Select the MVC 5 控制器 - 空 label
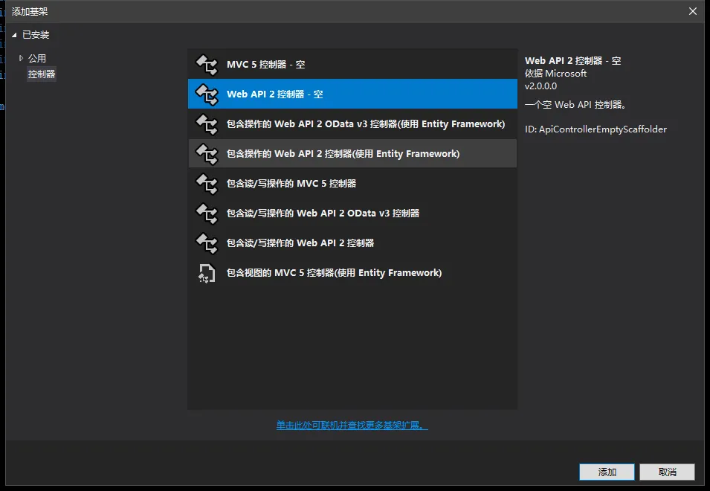 [x=266, y=64]
